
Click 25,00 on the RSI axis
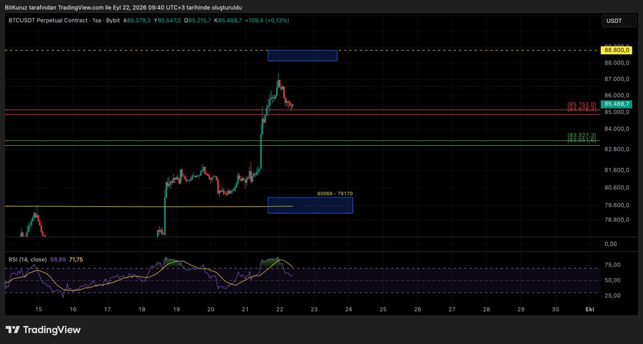click(x=613, y=296)
